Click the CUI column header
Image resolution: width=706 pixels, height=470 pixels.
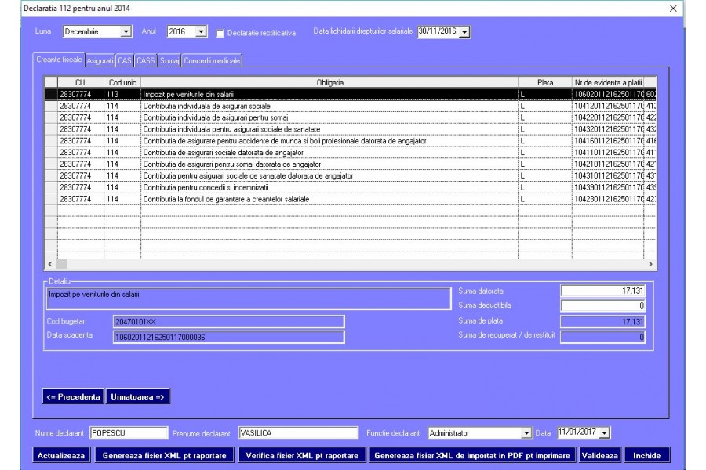coord(81,82)
